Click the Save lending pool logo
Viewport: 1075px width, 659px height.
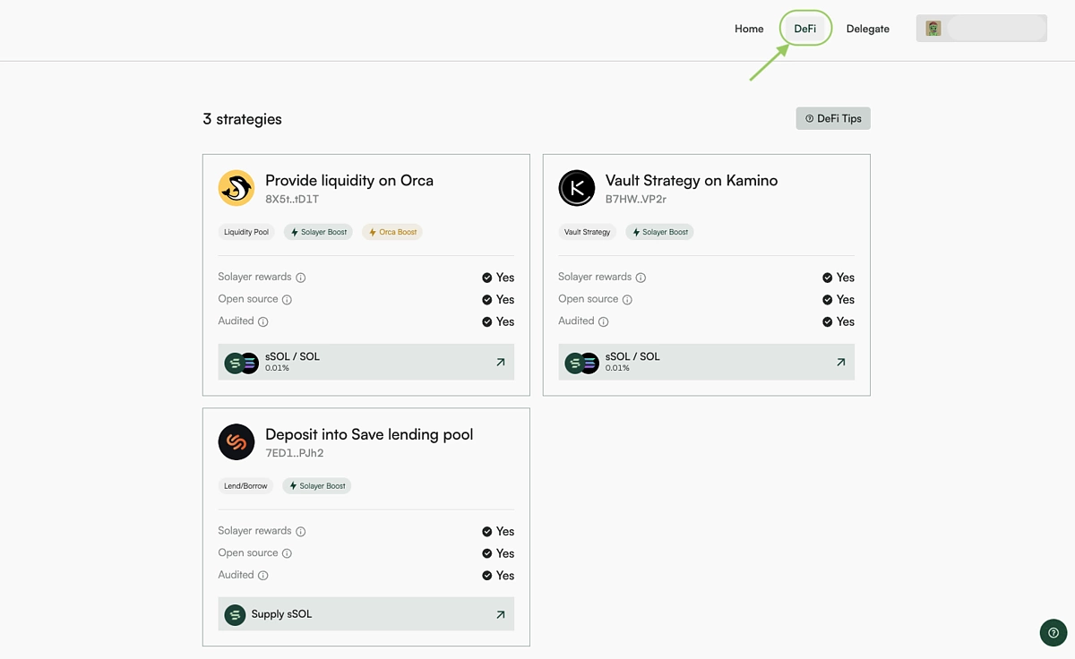[236, 442]
